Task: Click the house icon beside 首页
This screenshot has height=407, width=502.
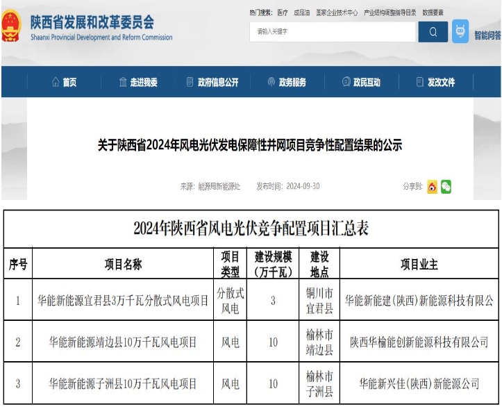Action: coord(55,83)
